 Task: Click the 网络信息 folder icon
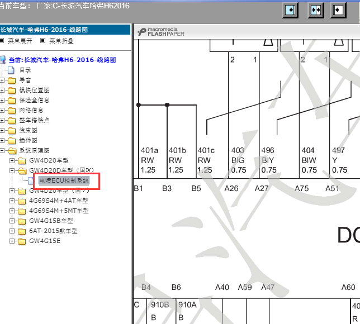click(12, 111)
